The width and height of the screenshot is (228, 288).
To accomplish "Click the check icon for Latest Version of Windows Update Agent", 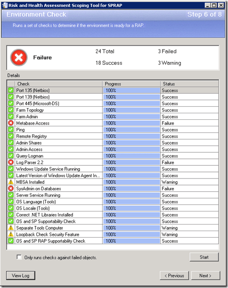I will [x=11, y=175].
